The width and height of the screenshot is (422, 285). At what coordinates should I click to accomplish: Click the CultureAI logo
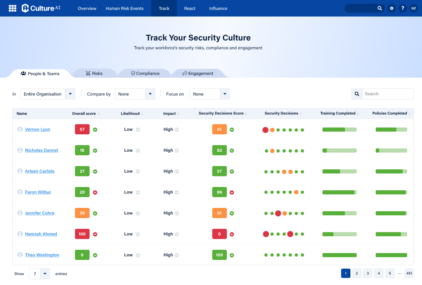pos(41,8)
